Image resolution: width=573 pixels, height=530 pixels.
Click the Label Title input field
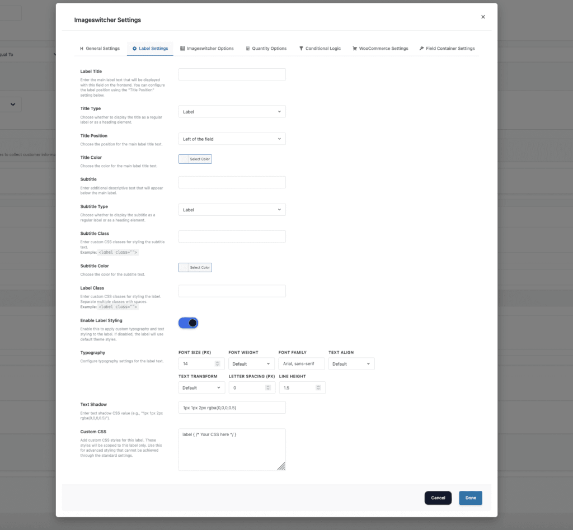pyautogui.click(x=232, y=74)
